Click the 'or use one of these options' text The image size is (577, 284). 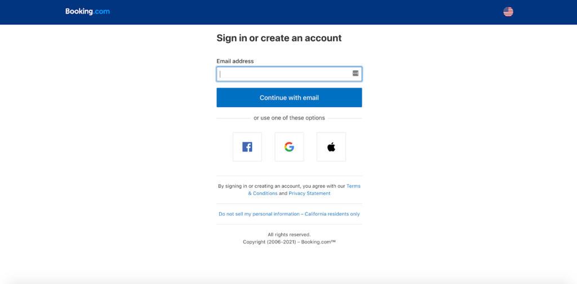tap(289, 118)
